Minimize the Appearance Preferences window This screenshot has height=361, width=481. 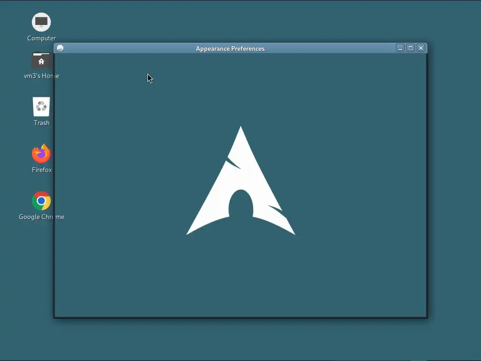[400, 48]
